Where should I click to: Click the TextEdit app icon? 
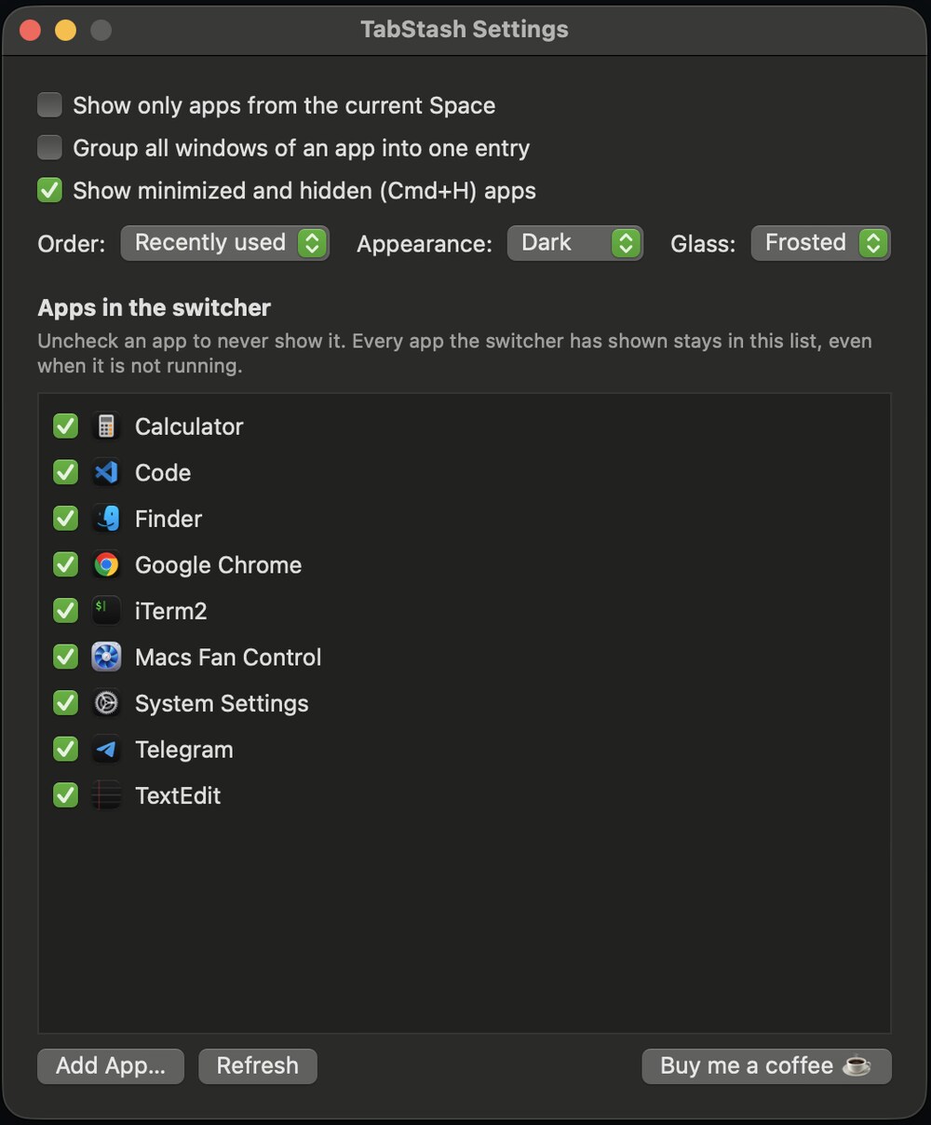coord(106,795)
